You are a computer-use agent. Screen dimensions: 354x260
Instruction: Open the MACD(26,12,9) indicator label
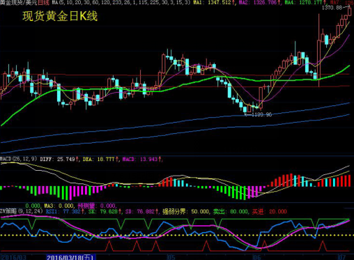tap(19, 159)
